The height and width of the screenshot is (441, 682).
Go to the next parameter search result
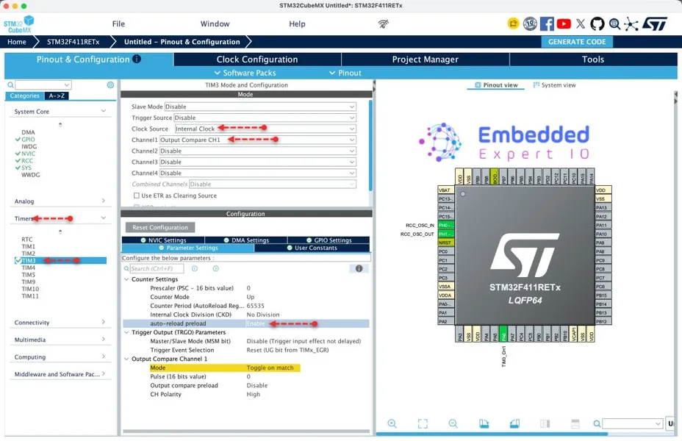[x=216, y=268]
